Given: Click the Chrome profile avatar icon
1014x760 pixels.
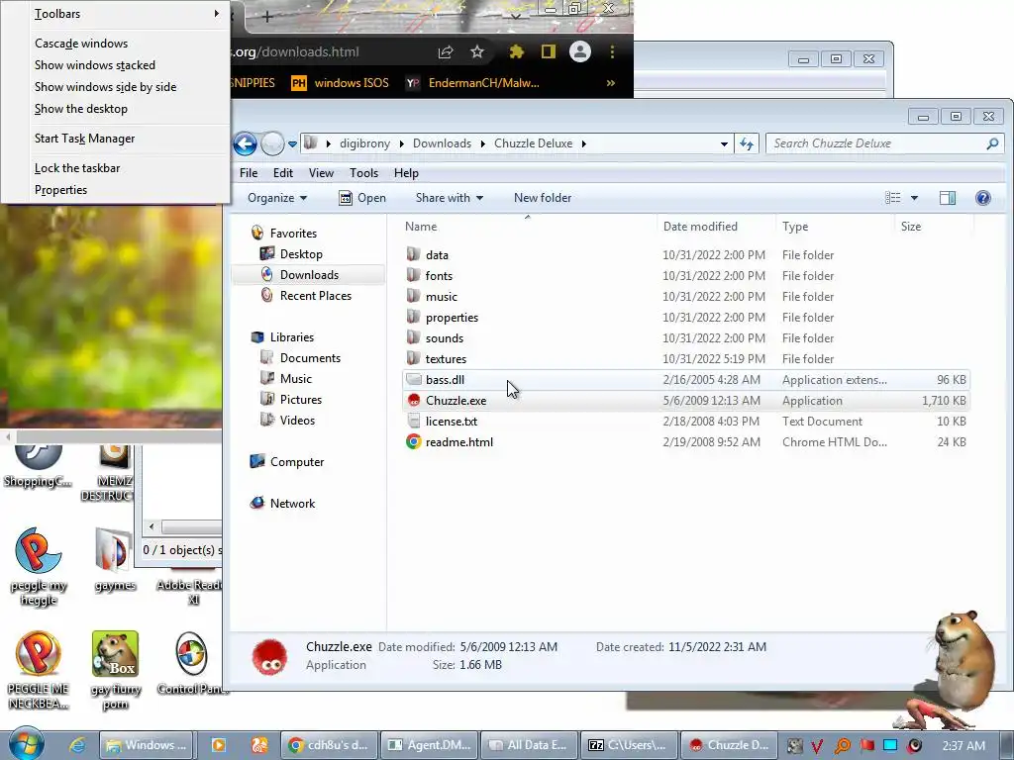Looking at the screenshot, I should (x=580, y=51).
